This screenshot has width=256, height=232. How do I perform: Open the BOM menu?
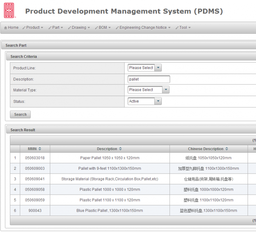[x=103, y=27]
